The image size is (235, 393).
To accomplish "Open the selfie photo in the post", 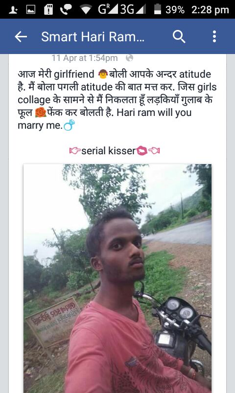I will 117,278.
